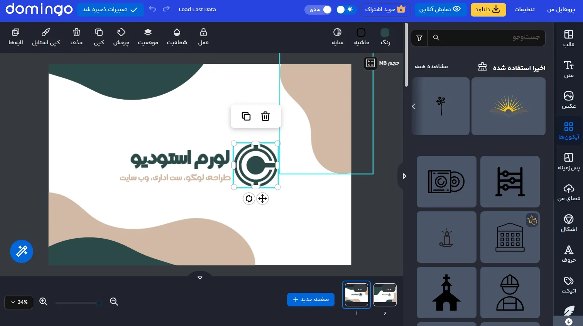Click the redo arrow
The height and width of the screenshot is (326, 583).
(166, 9)
